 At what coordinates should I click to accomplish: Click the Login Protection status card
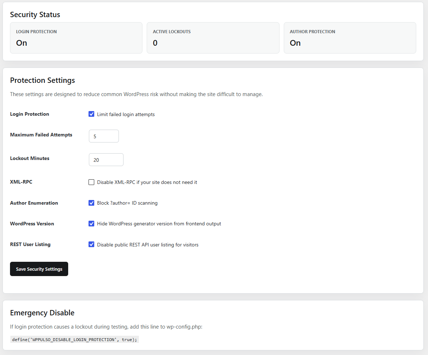click(76, 38)
